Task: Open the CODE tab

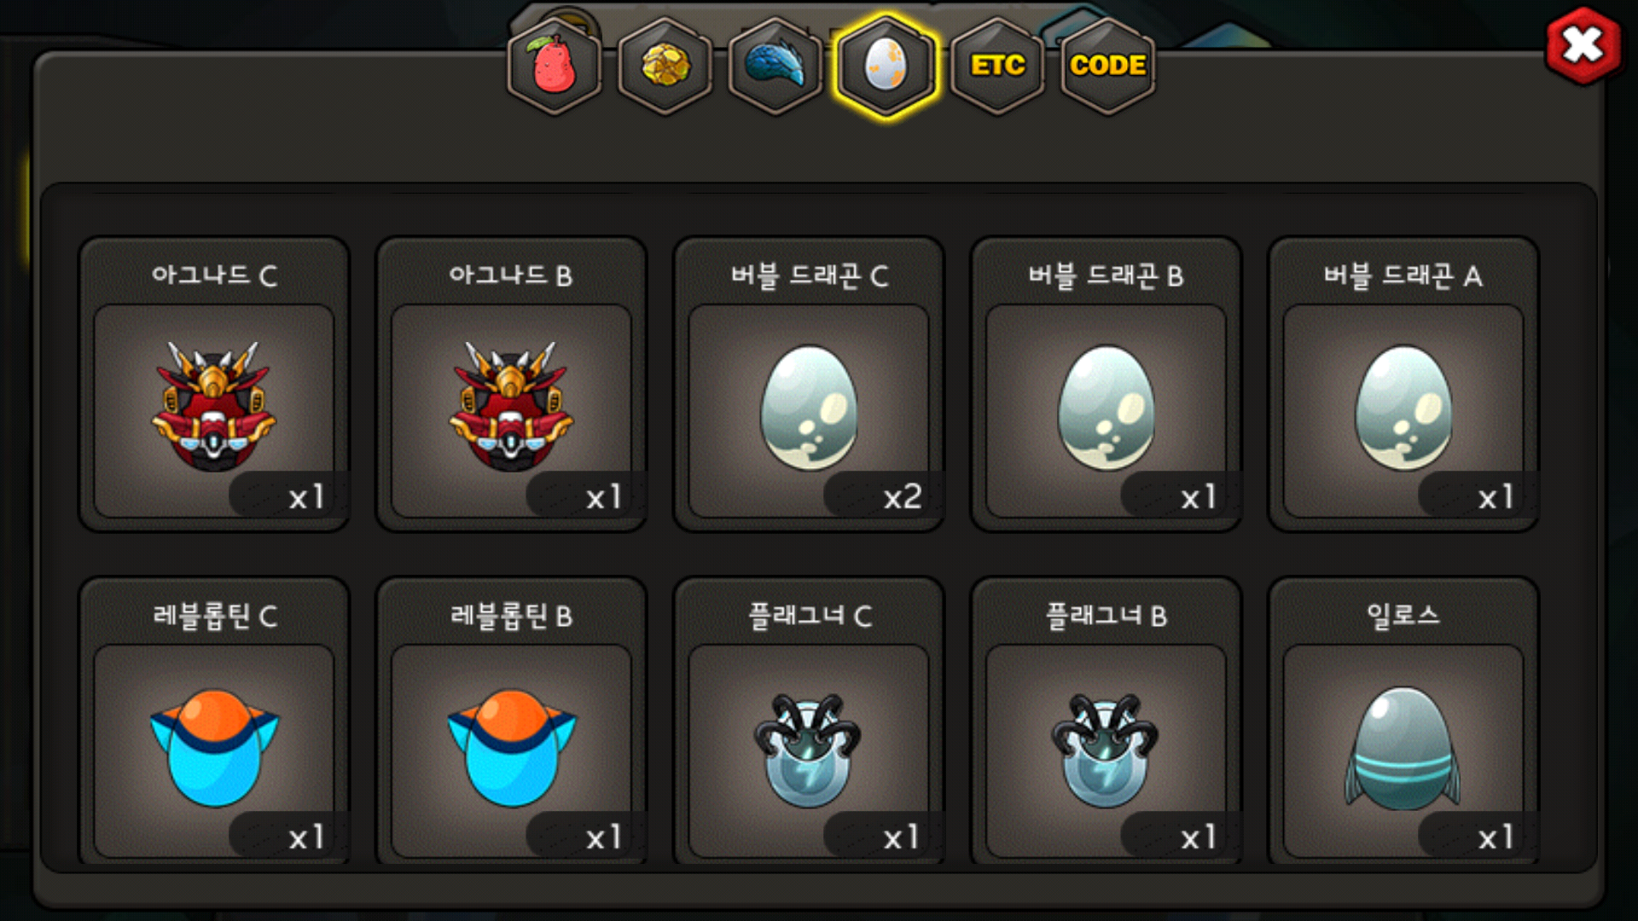Action: point(1107,66)
